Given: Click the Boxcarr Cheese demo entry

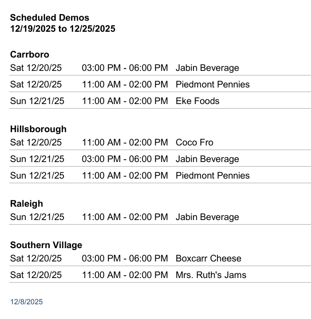Looking at the screenshot, I should click(208, 259).
